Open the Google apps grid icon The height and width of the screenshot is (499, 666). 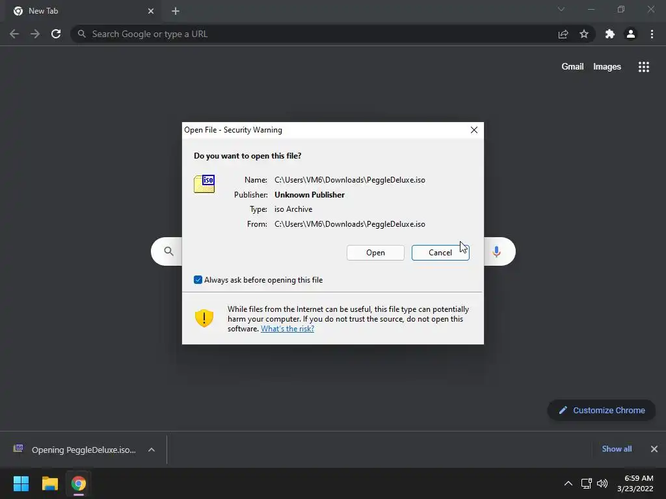(x=644, y=67)
